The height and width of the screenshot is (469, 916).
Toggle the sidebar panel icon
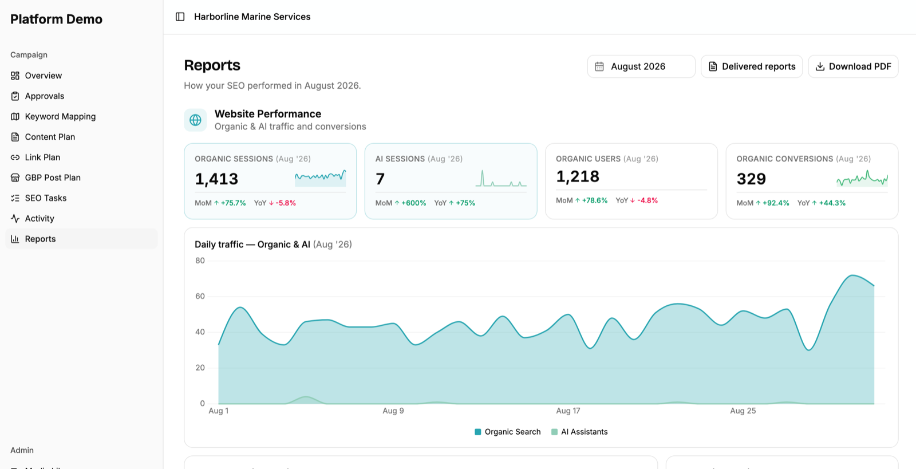point(180,17)
